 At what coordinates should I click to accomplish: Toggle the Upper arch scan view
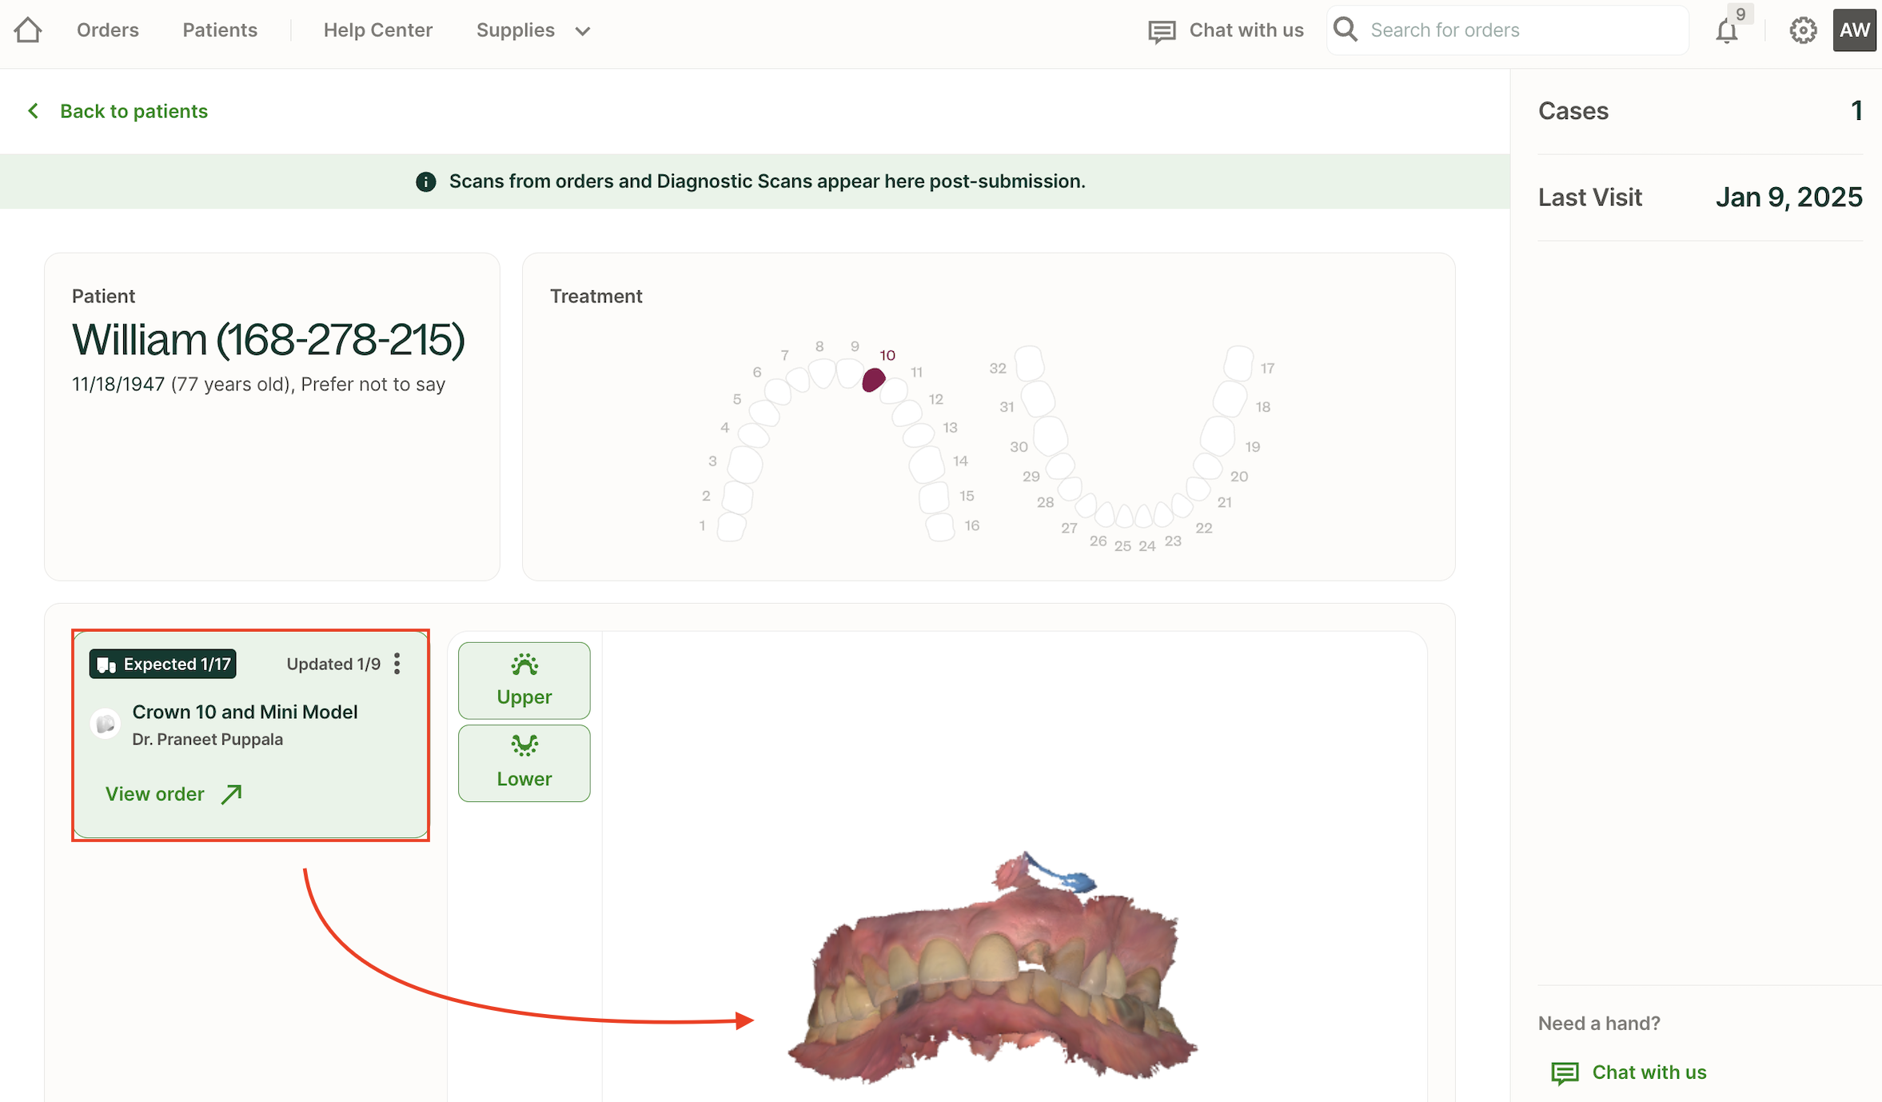(524, 680)
